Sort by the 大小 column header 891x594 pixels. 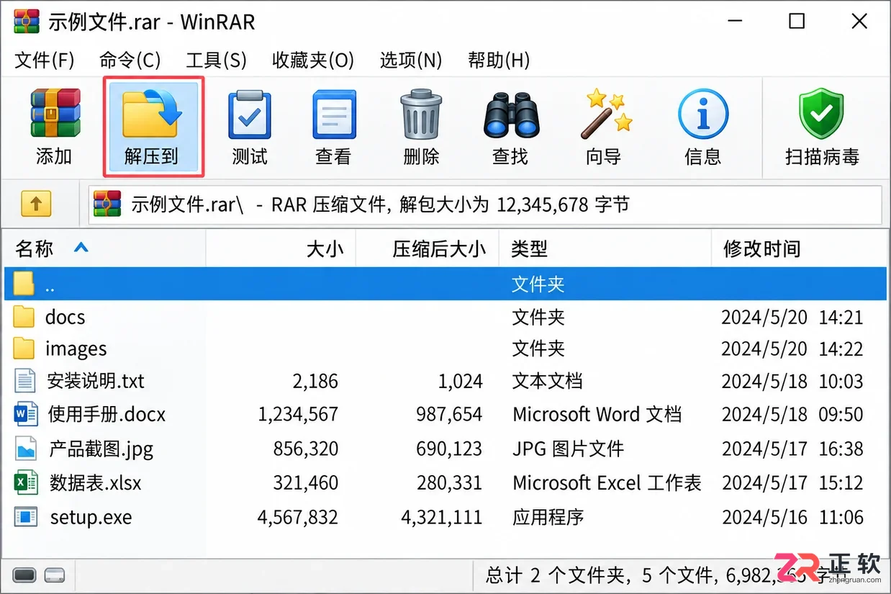pos(281,248)
